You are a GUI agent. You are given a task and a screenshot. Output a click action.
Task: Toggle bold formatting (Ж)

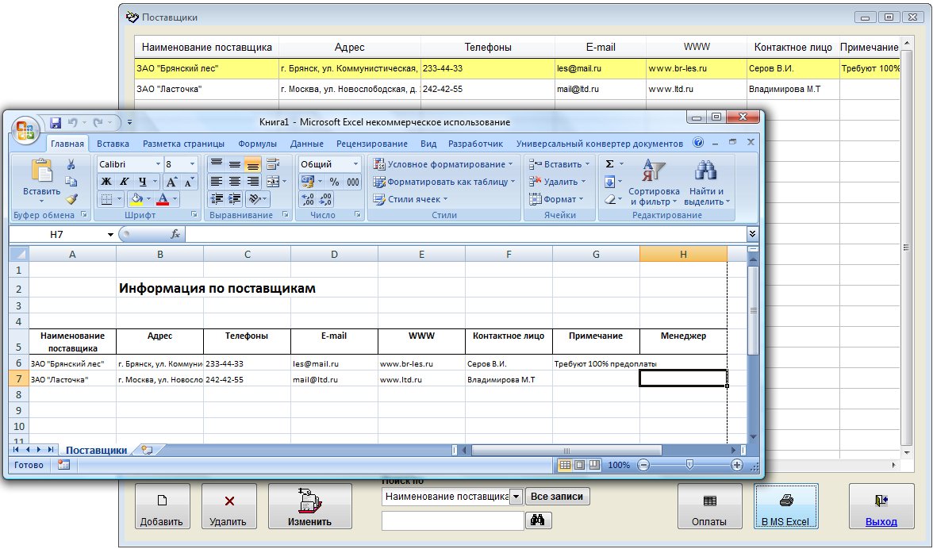tap(106, 182)
